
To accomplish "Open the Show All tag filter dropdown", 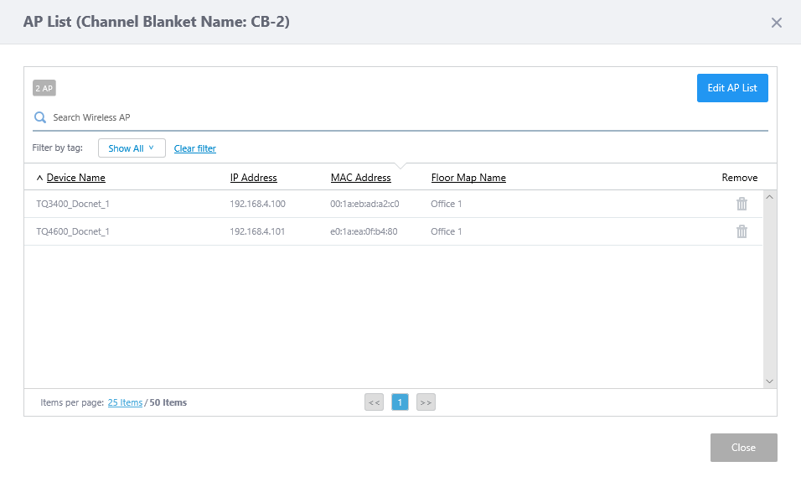I will [132, 148].
